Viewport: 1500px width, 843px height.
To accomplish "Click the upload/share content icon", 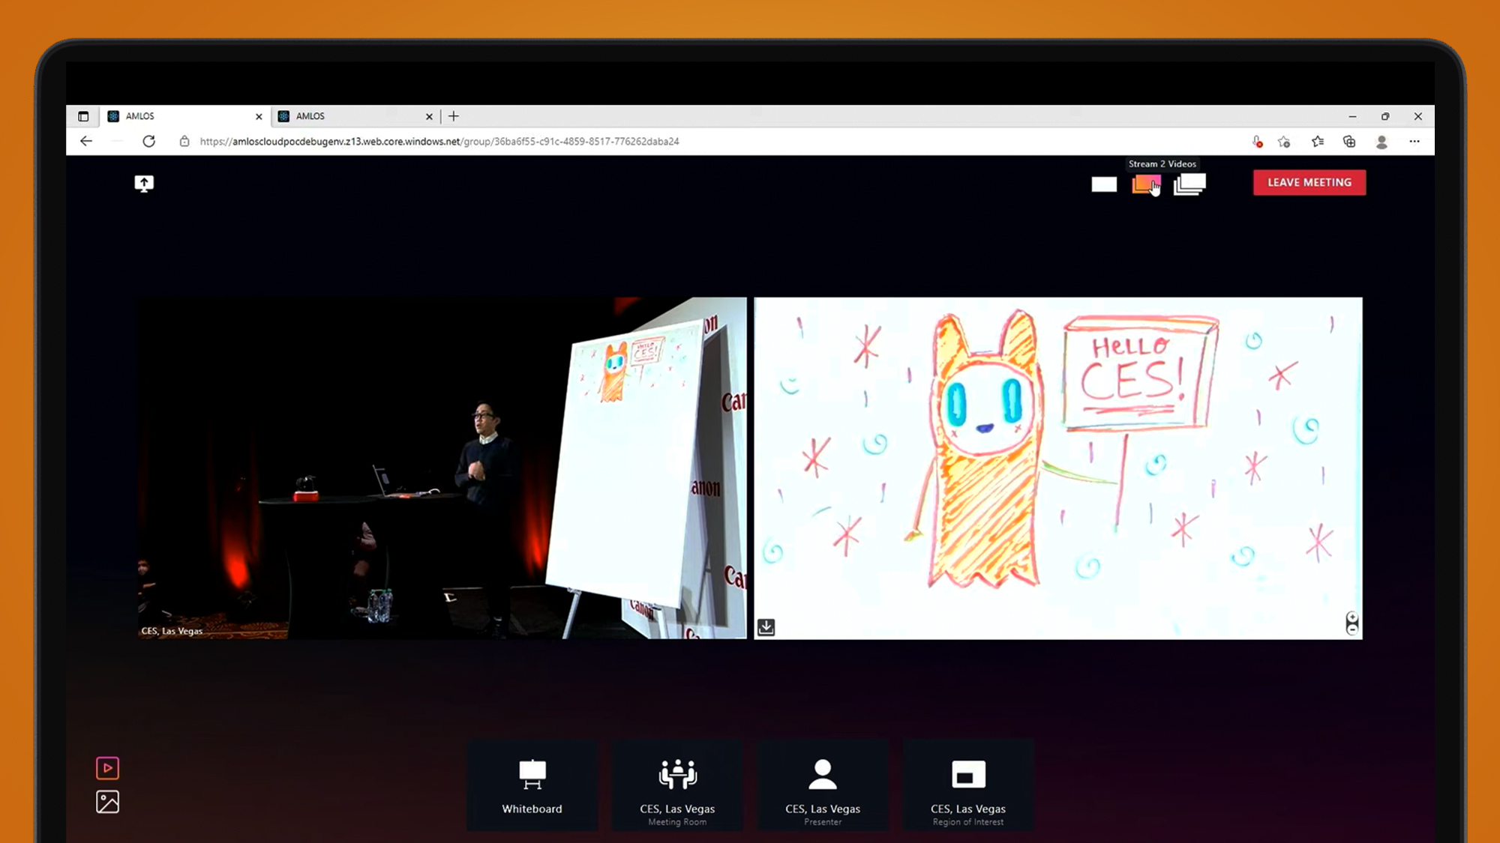I will (x=144, y=182).
